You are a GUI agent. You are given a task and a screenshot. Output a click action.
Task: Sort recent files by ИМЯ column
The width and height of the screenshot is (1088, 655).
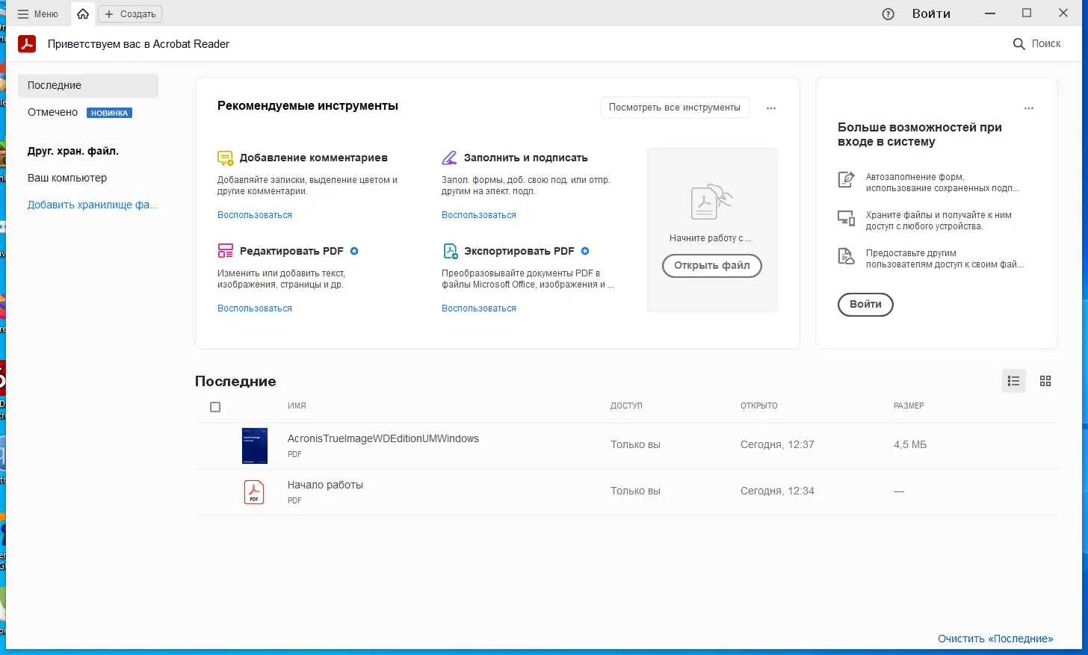[297, 406]
